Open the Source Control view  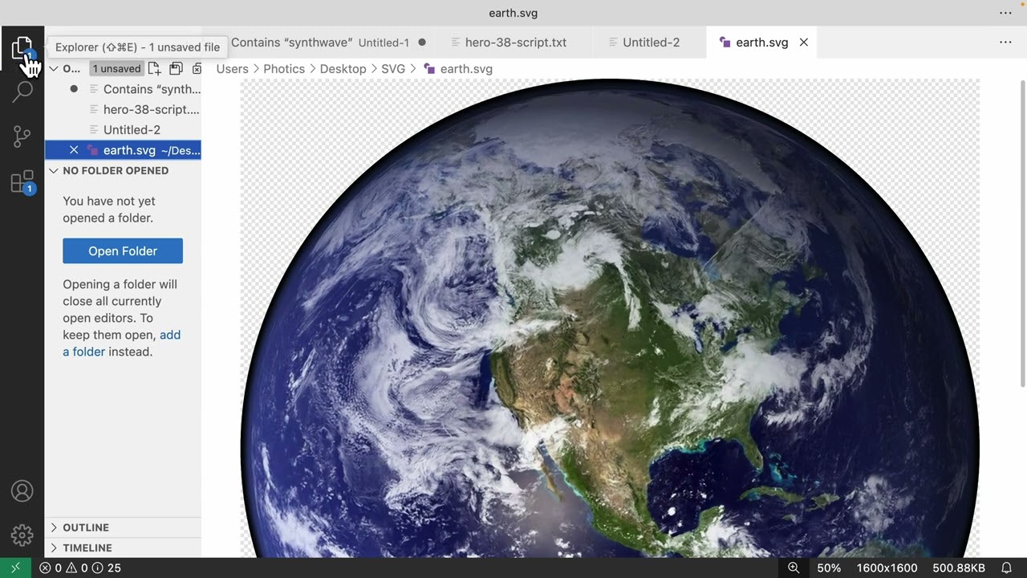click(22, 136)
